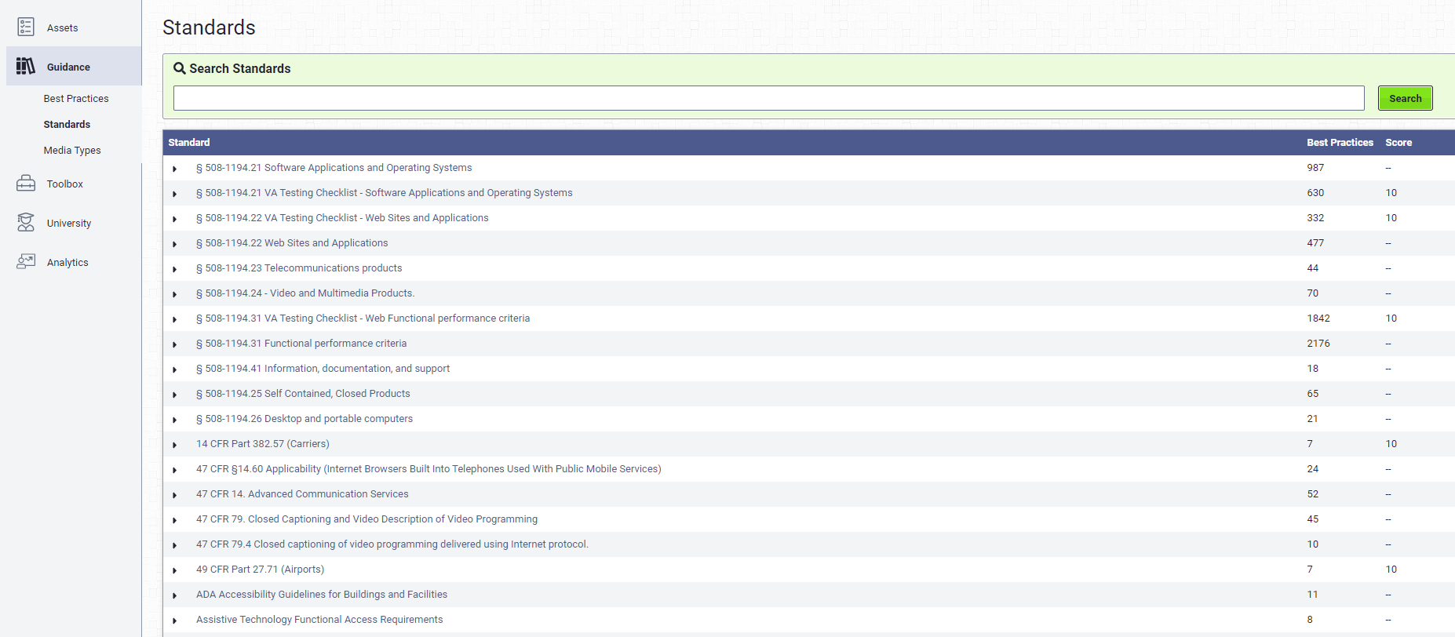Screen dimensions: 1455x637
Task: Open § 508-1194.22 Web Sites and Applications link
Action: pos(292,243)
